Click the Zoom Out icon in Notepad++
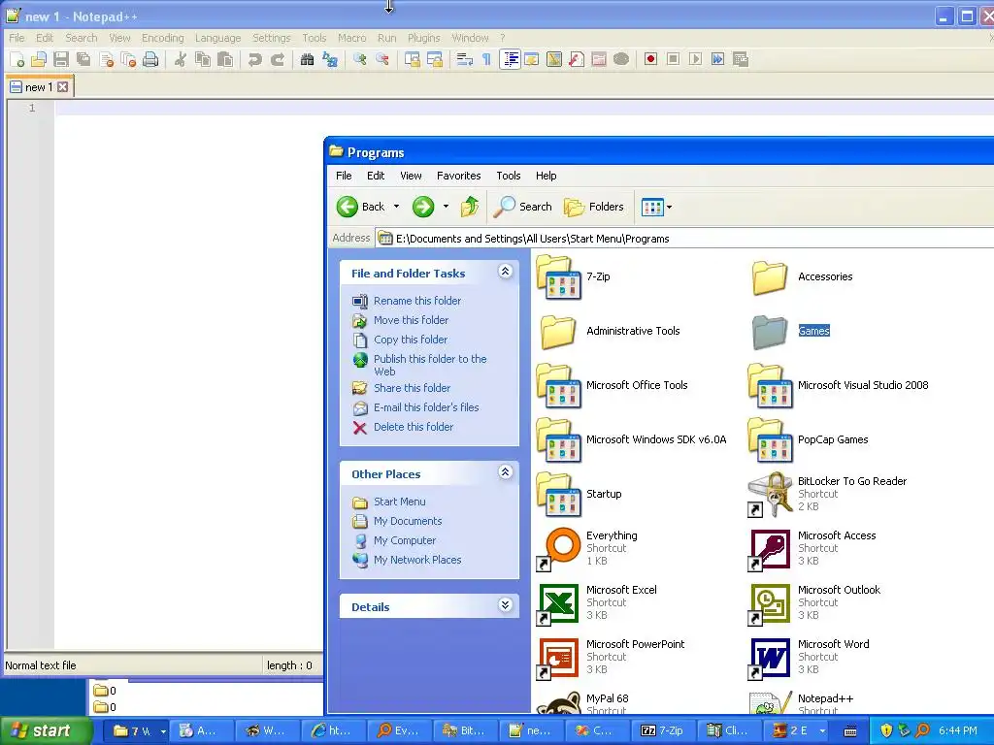This screenshot has height=745, width=994. (382, 59)
